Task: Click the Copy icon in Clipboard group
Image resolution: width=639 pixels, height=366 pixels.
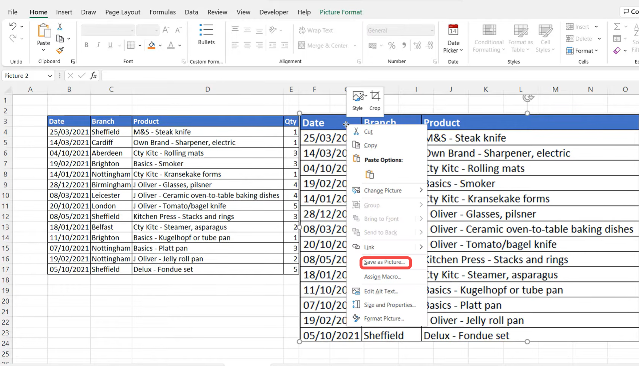Action: coord(60,38)
